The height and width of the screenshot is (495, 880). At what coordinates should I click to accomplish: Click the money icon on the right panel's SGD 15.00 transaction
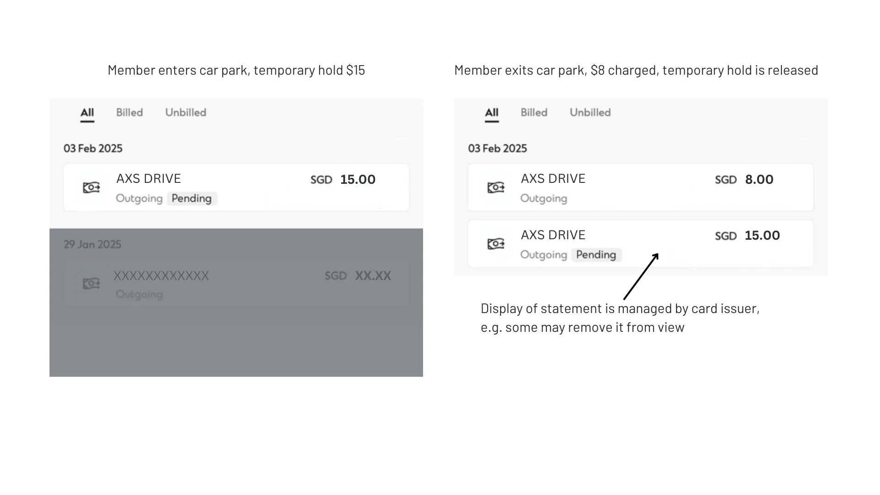point(495,244)
